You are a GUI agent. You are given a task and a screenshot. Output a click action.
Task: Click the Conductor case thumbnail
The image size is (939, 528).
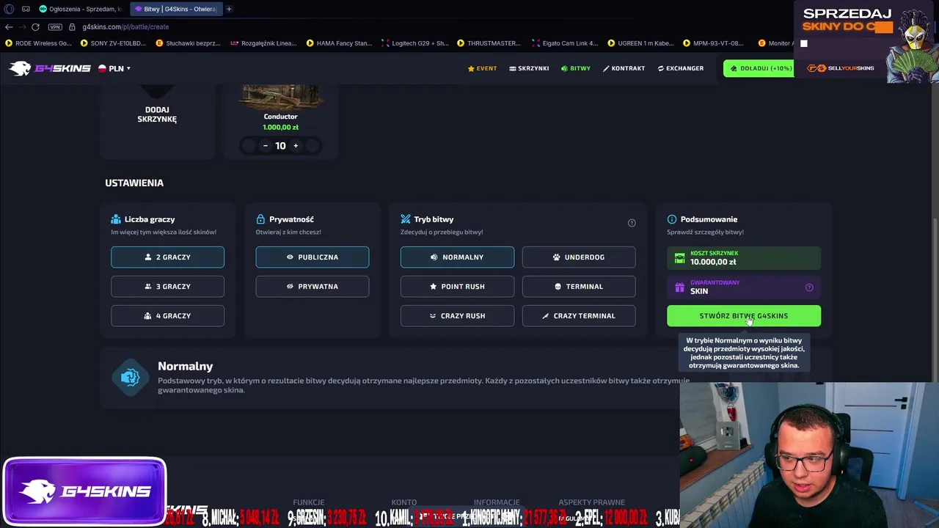[x=280, y=97]
